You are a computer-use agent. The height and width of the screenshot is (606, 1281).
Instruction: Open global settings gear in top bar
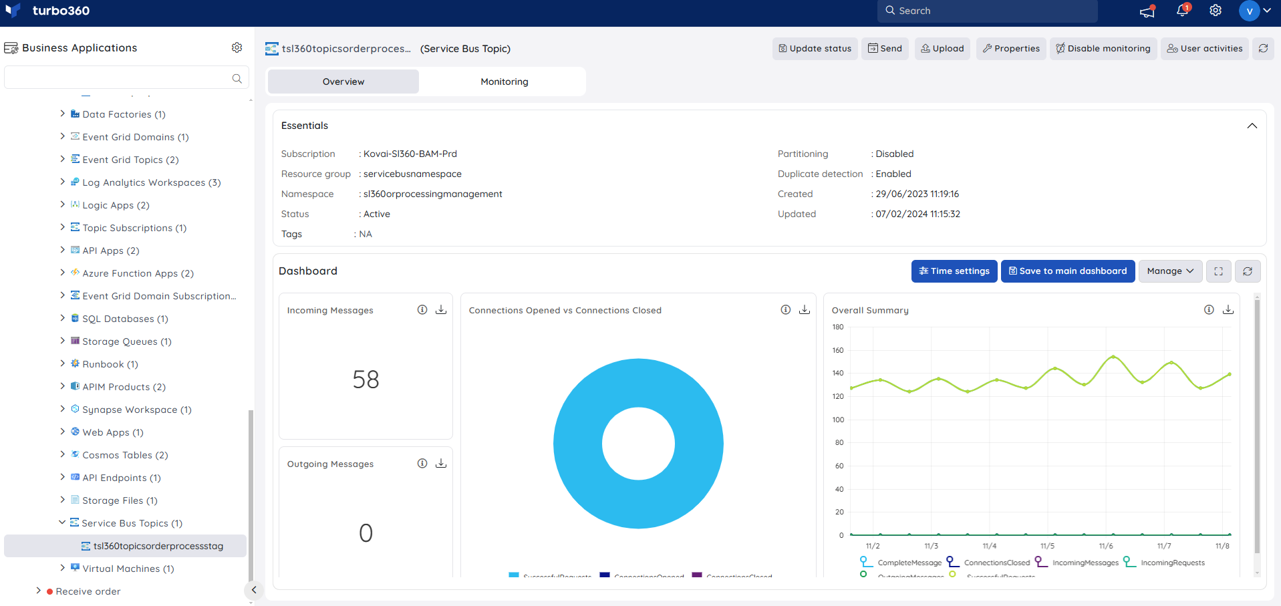tap(1216, 11)
